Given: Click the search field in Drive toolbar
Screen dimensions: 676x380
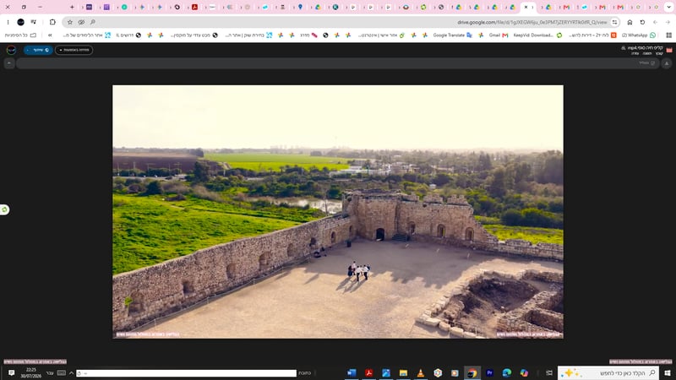Looking at the screenshot, I should point(337,63).
